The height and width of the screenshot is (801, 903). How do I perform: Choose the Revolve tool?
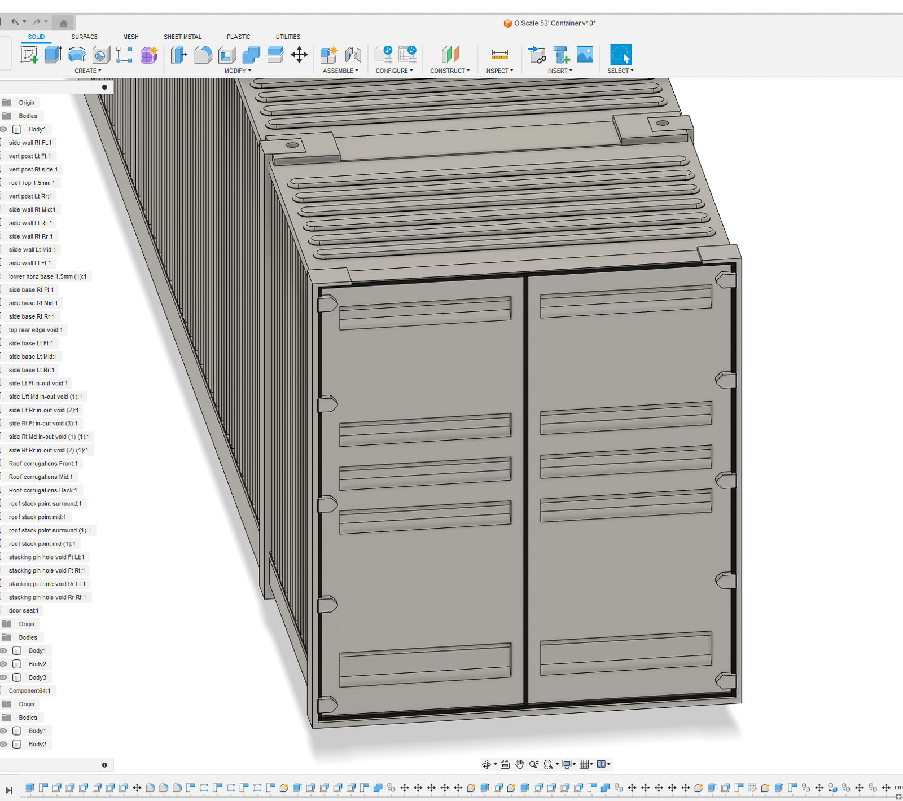[x=77, y=55]
